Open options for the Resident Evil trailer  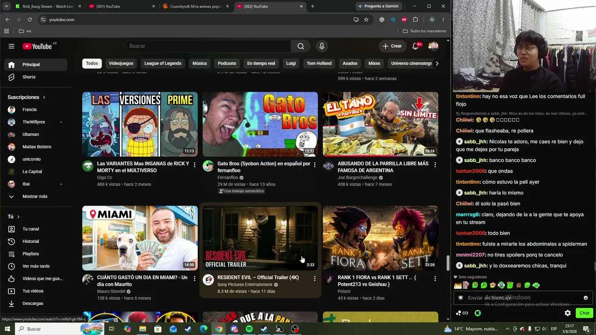coord(315,278)
